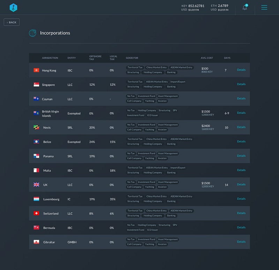This screenshot has width=279, height=270.
Task: Open Details for Panama
Action: [x=241, y=156]
